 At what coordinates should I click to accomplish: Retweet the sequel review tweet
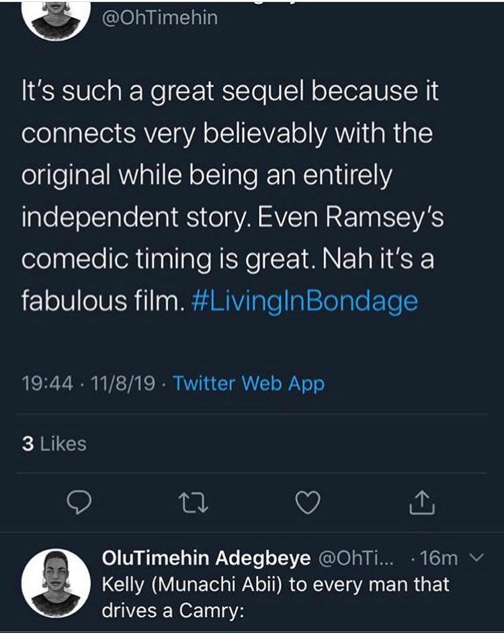[194, 502]
